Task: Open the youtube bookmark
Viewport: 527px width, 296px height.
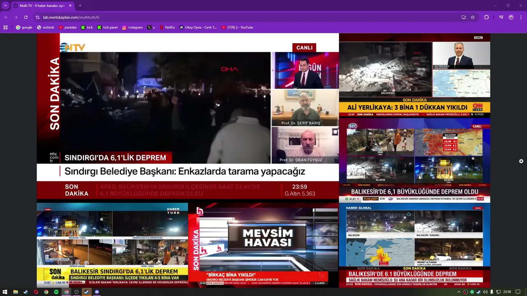Action: click(68, 28)
